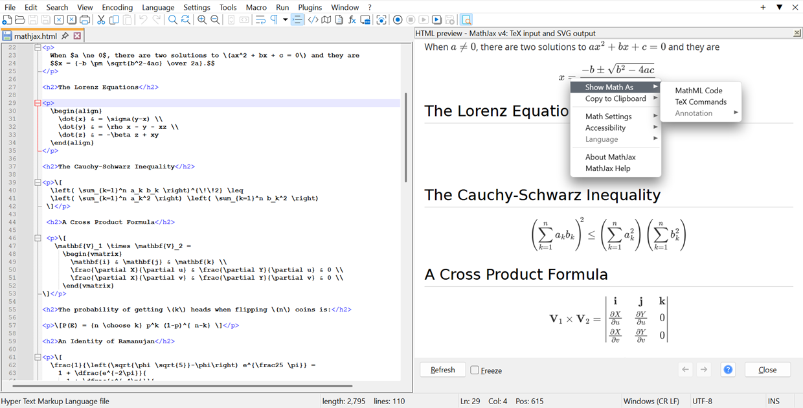Image resolution: width=803 pixels, height=408 pixels.
Task: Click the editor vertical scrollbar thumb
Action: click(406, 137)
